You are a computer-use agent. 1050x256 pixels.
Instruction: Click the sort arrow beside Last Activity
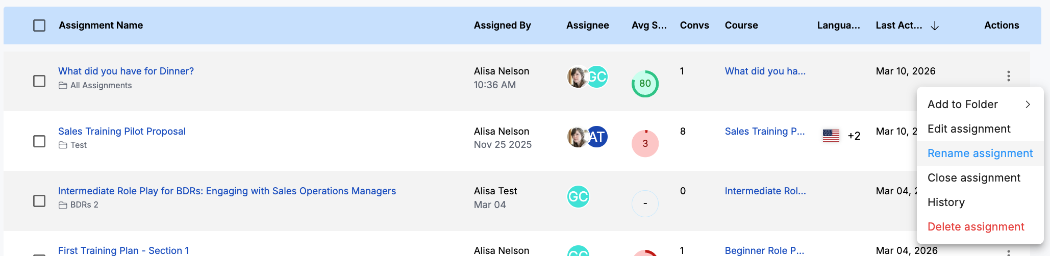[x=935, y=26]
